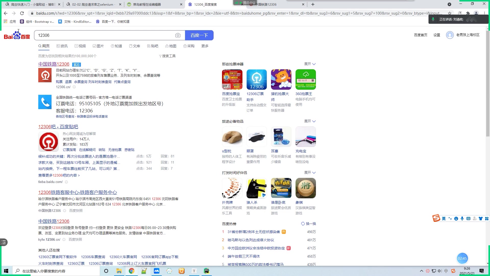The image size is (490, 276).
Task: Open File Explorer from the taskbar
Action: [119, 271]
